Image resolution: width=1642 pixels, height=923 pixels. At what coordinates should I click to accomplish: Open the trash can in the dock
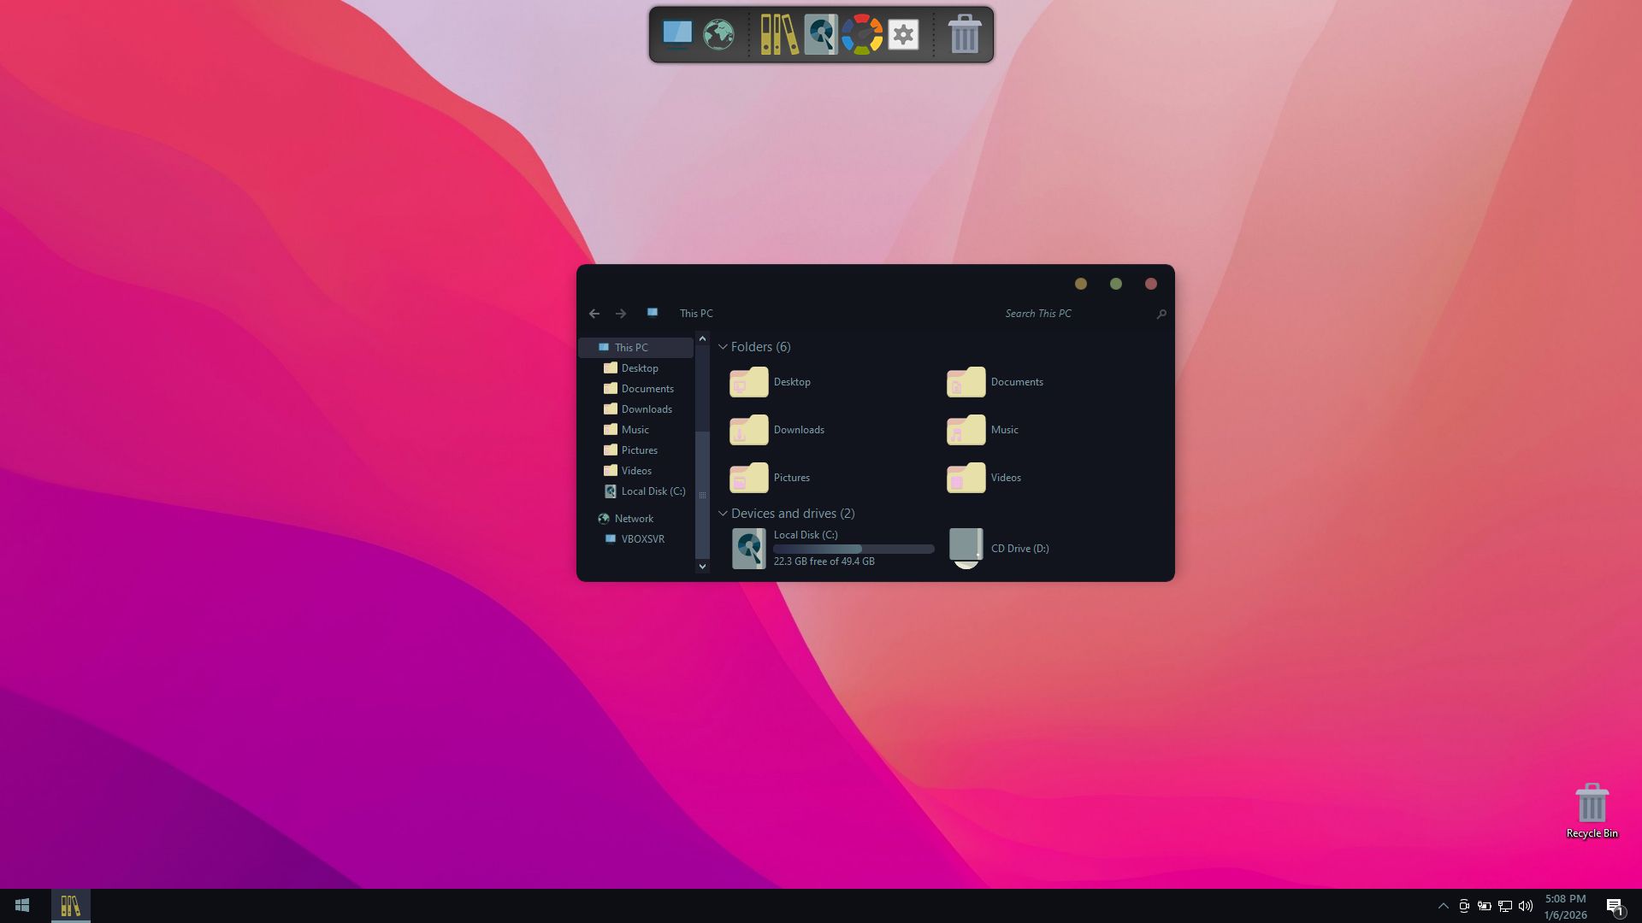(x=965, y=34)
